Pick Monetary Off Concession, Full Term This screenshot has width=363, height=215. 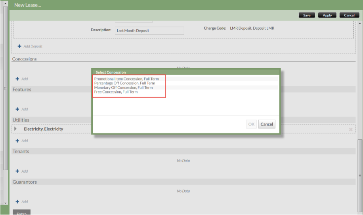[123, 88]
